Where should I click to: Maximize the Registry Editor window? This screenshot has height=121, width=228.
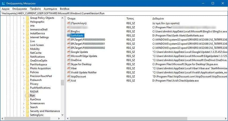[x=213, y=3]
